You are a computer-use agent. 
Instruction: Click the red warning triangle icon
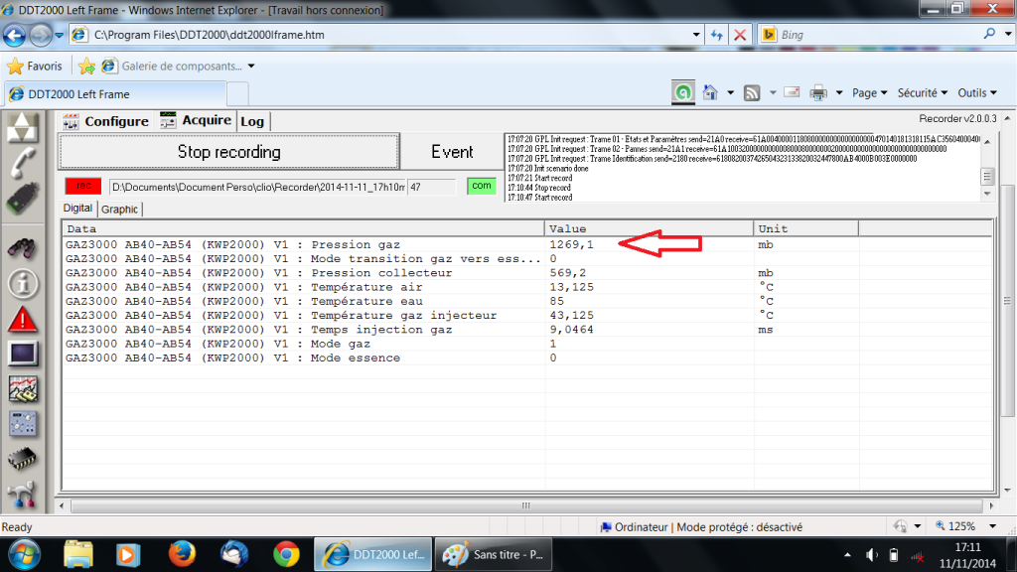tap(23, 319)
